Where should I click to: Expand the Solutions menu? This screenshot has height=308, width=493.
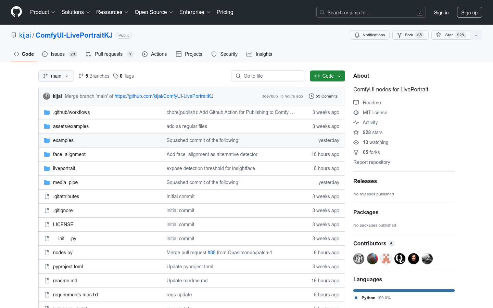76,12
